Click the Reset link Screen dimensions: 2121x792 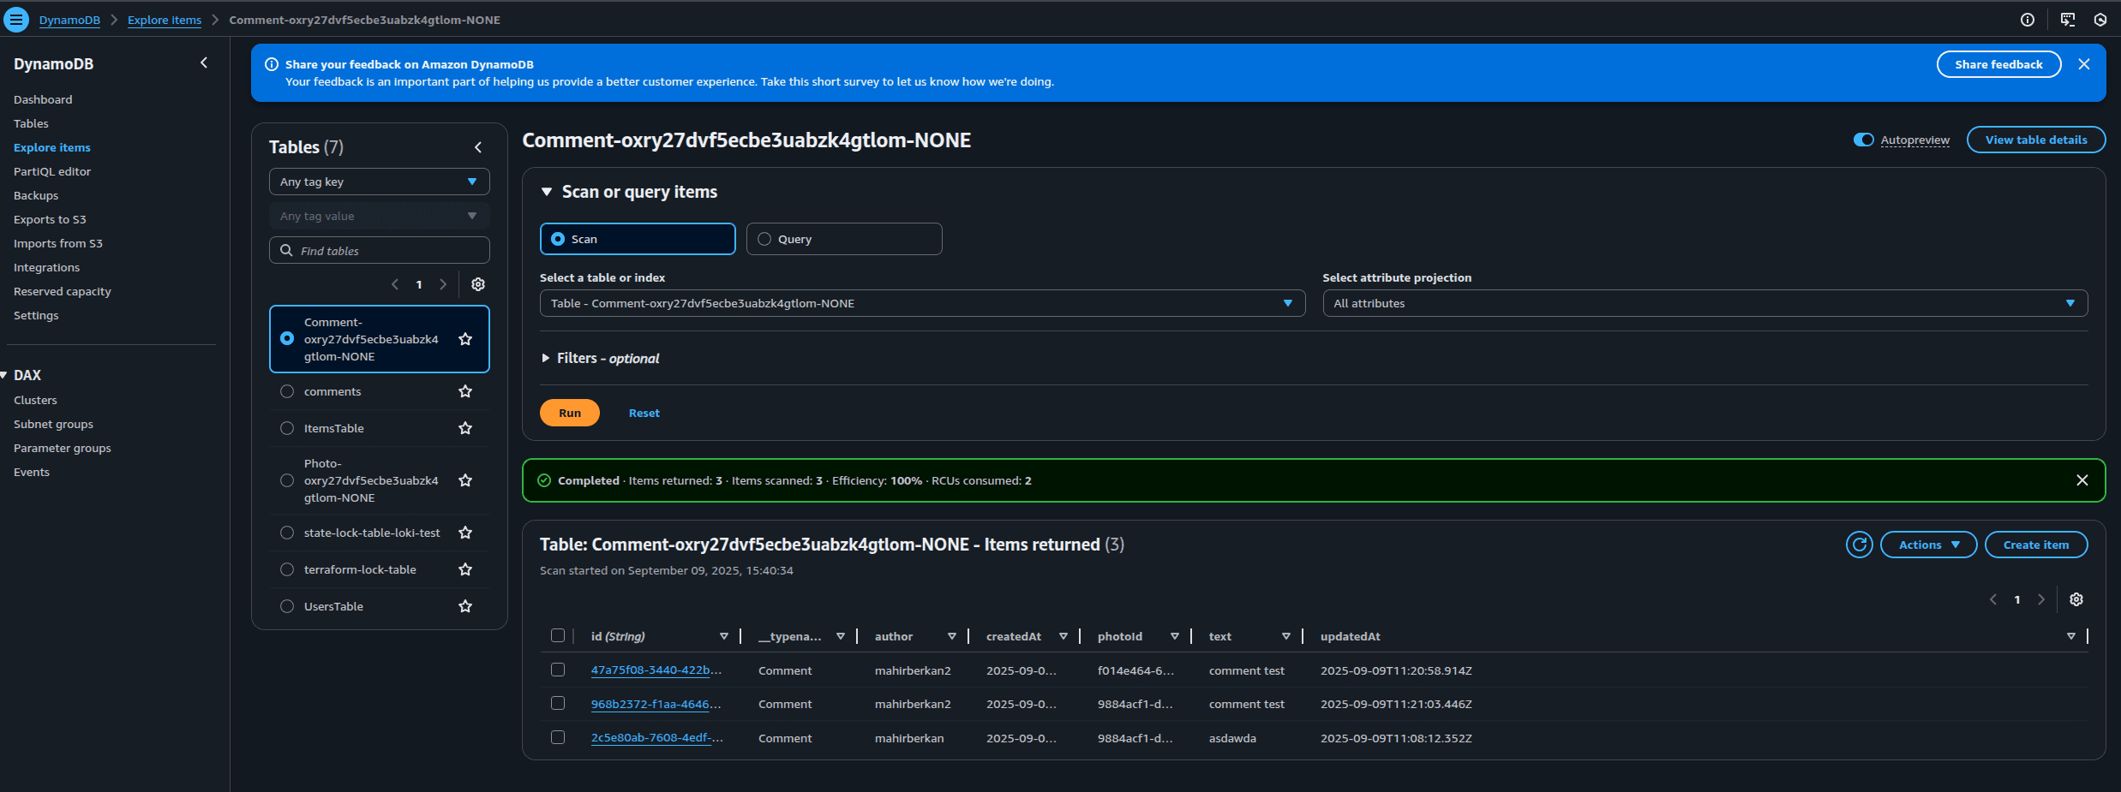[x=644, y=413]
